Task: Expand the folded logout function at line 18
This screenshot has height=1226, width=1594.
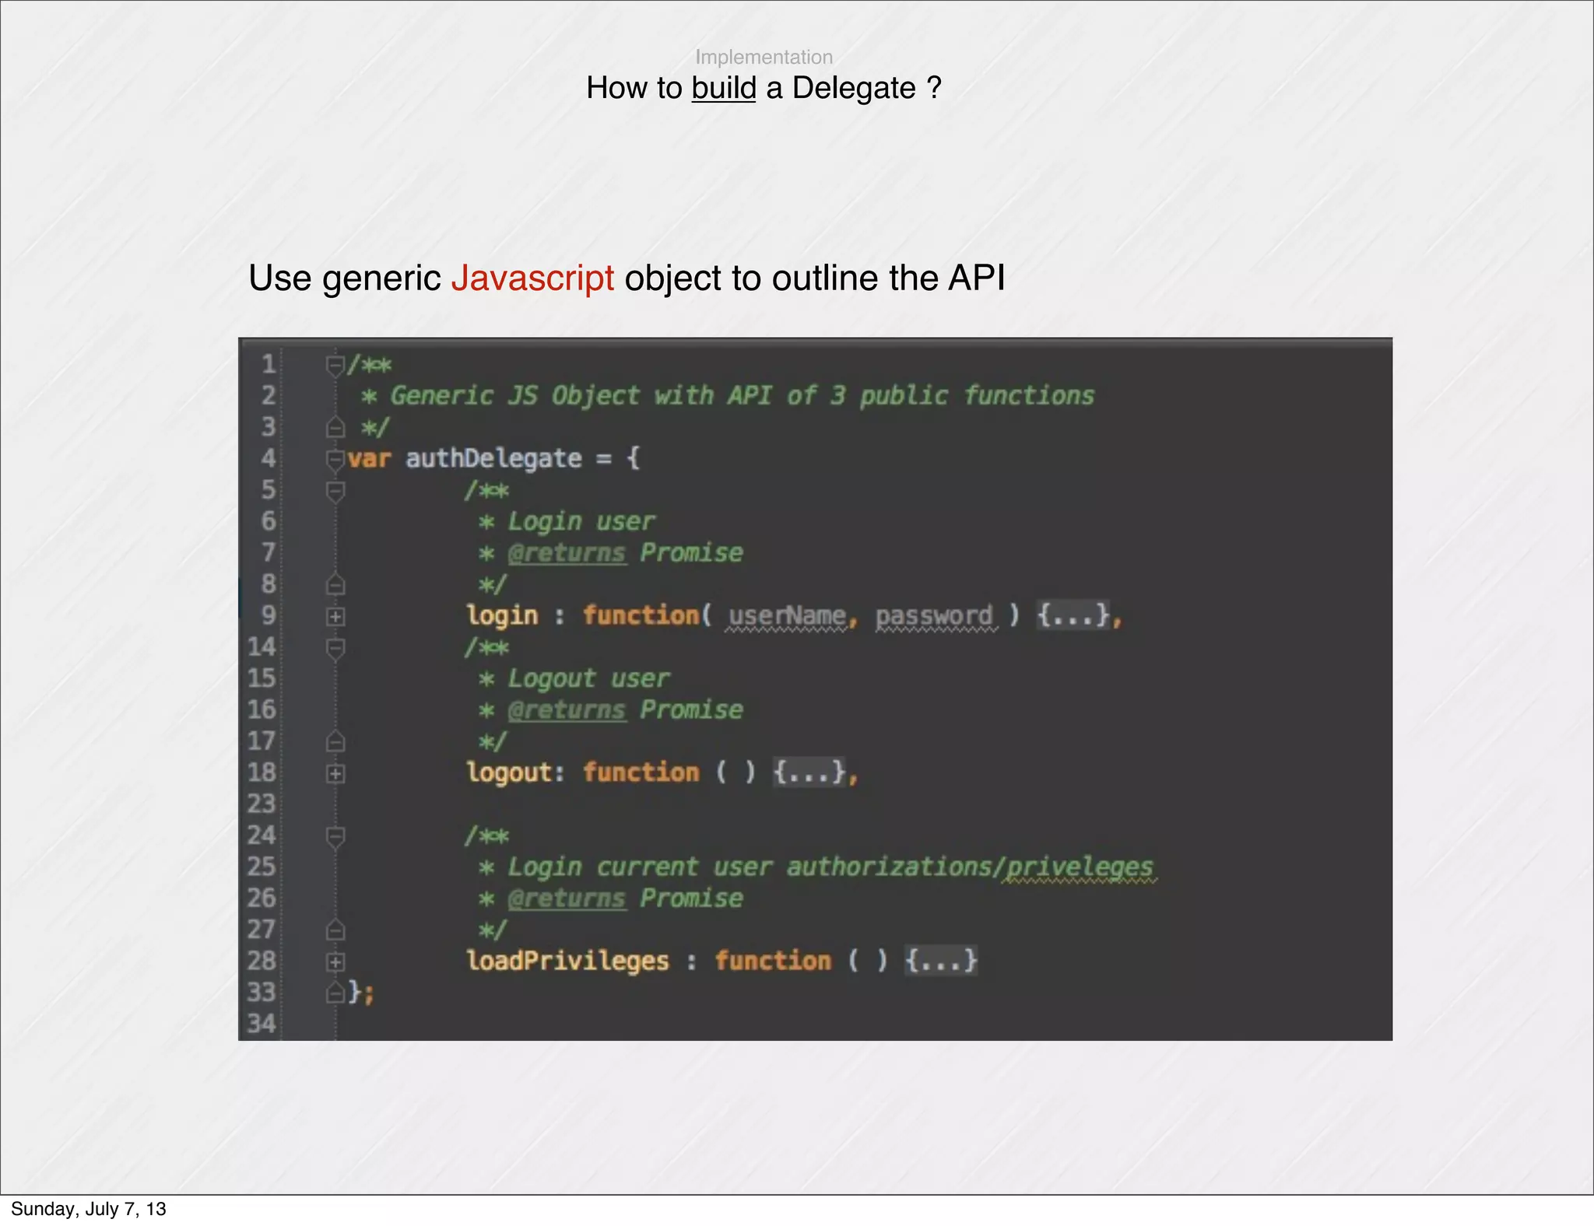Action: (x=335, y=774)
